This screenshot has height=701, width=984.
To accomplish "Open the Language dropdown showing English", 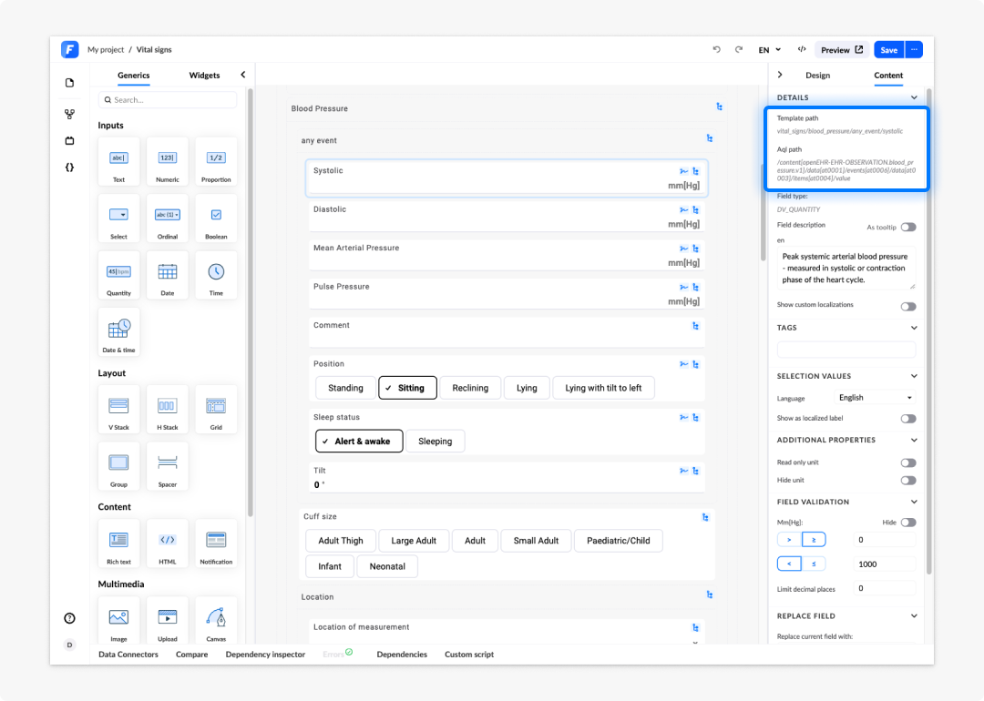I will (x=875, y=398).
